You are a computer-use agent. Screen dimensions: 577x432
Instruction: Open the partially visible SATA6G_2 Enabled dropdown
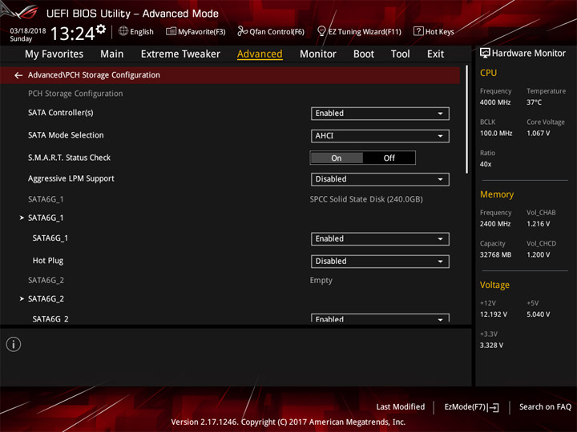(x=380, y=318)
